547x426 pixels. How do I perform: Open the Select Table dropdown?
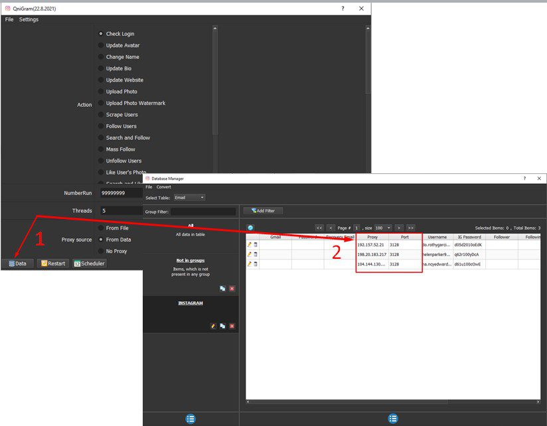pos(189,197)
